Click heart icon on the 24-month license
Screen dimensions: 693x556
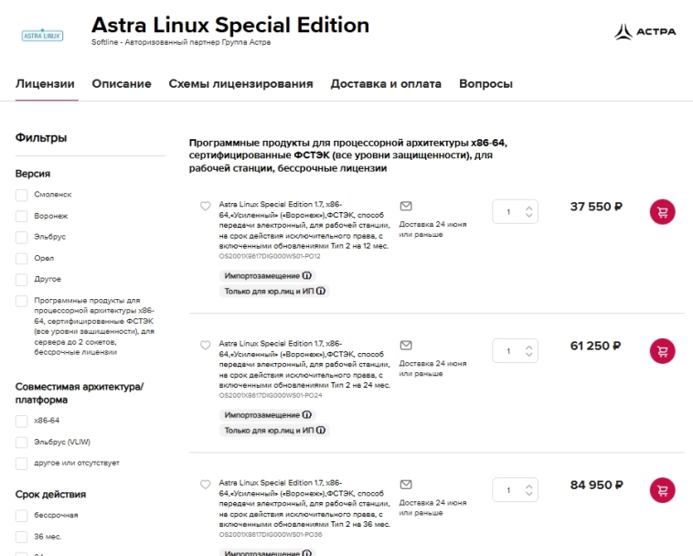point(206,345)
